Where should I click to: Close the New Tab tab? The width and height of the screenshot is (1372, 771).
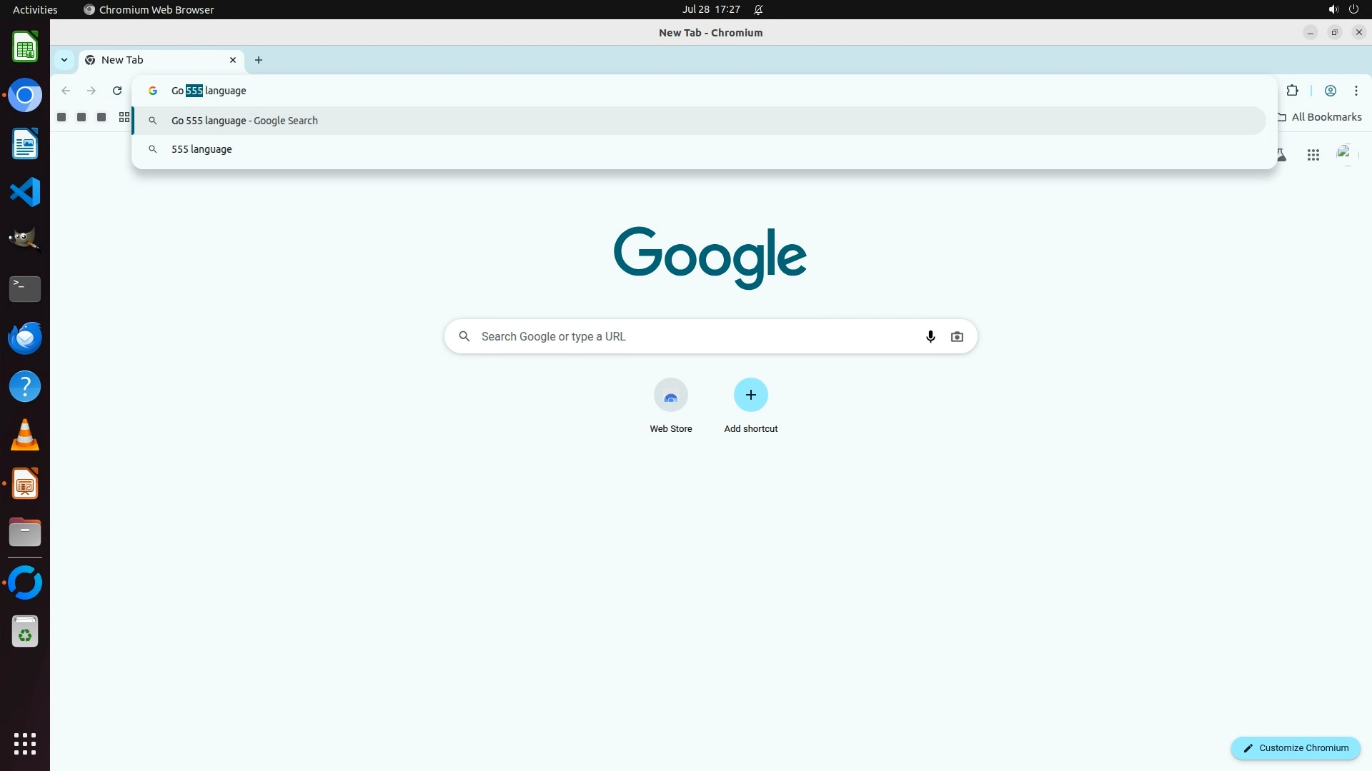click(x=233, y=60)
